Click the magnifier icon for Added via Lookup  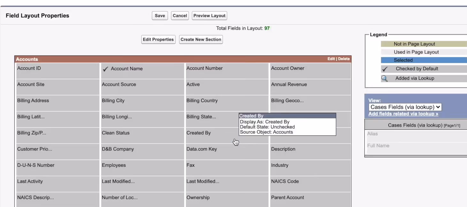click(385, 78)
